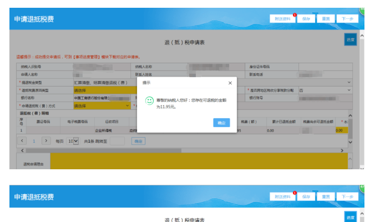Screen dimensions: 375x222
Task: Click the blue 进度 button beside the form title
Action: (350, 40)
